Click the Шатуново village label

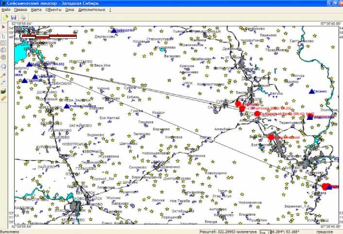pos(128,144)
